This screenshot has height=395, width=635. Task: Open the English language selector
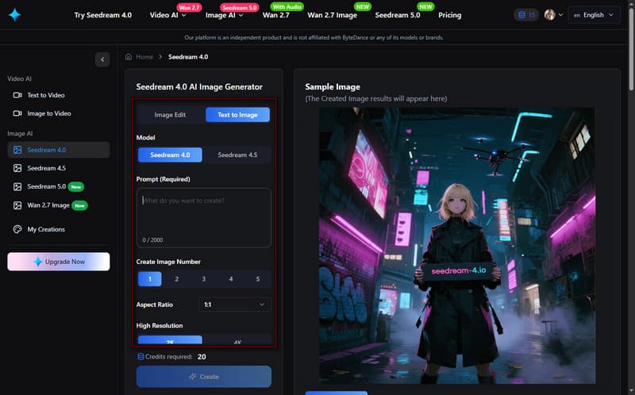(x=594, y=15)
